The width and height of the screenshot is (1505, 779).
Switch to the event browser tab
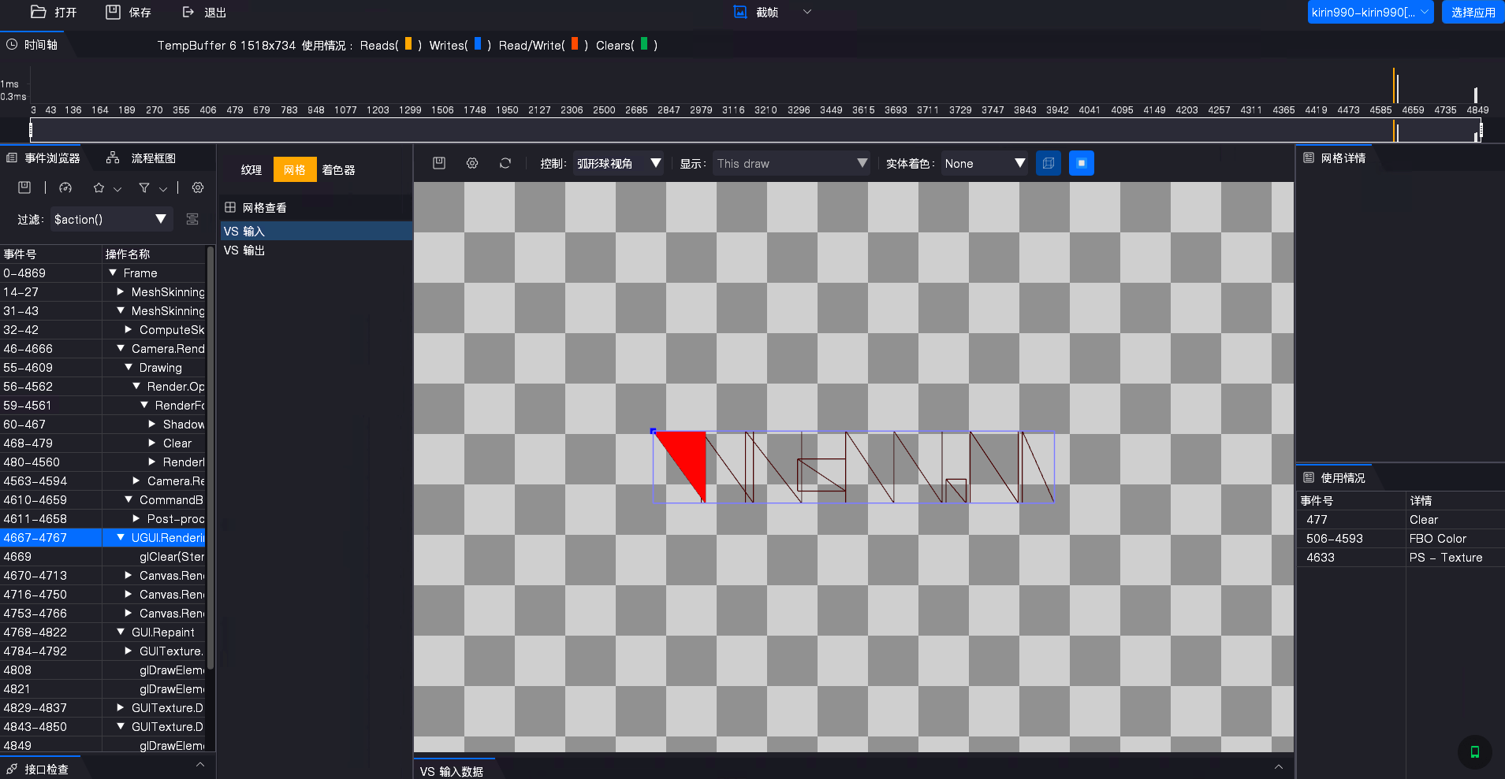(x=43, y=158)
